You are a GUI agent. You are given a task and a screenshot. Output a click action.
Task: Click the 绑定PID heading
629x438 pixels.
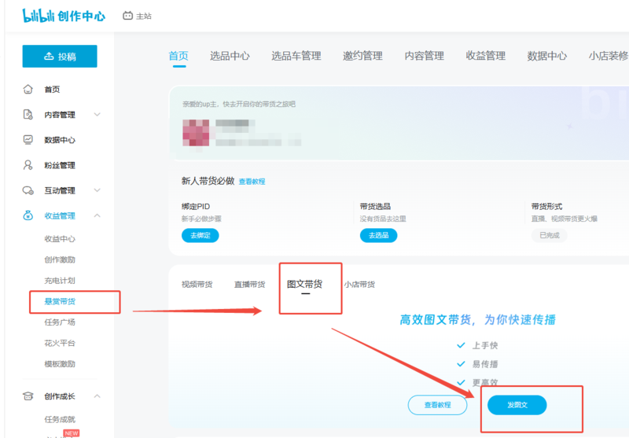pos(196,207)
